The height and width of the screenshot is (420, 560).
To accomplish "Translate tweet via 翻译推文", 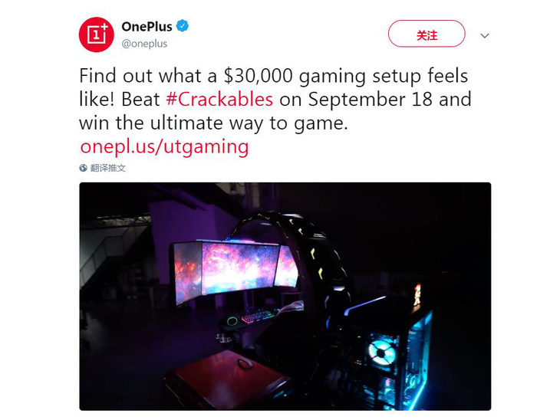I will click(107, 168).
